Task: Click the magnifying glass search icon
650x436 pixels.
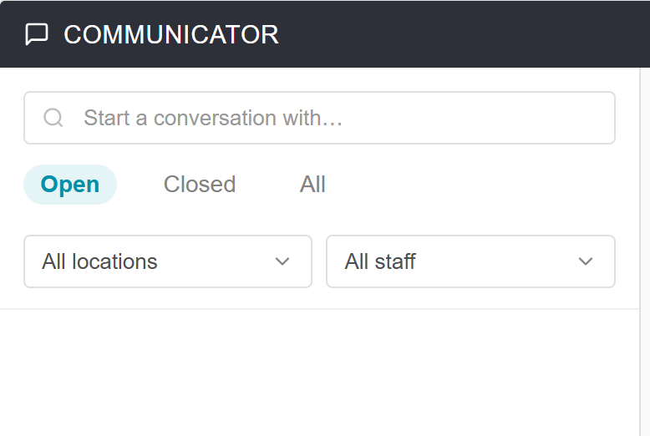Action: pos(53,118)
